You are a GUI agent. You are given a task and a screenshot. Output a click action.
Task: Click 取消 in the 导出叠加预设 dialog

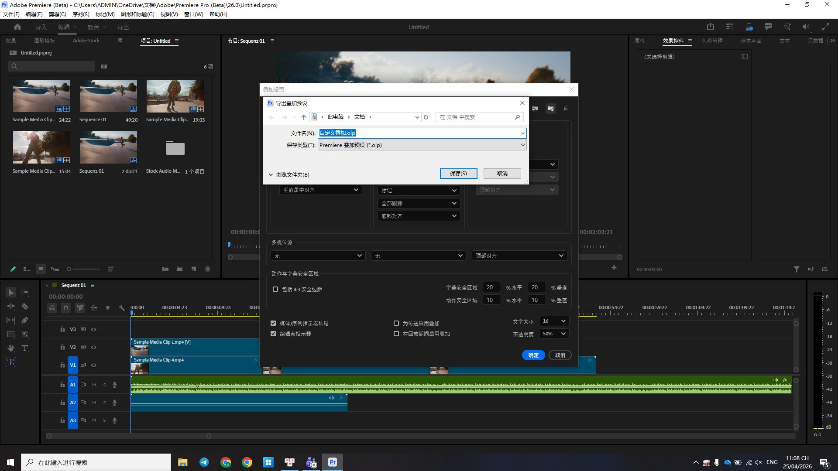click(502, 174)
